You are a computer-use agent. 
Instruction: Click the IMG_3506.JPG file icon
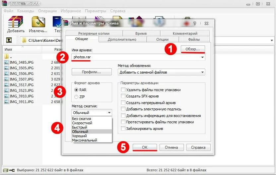point(7,74)
